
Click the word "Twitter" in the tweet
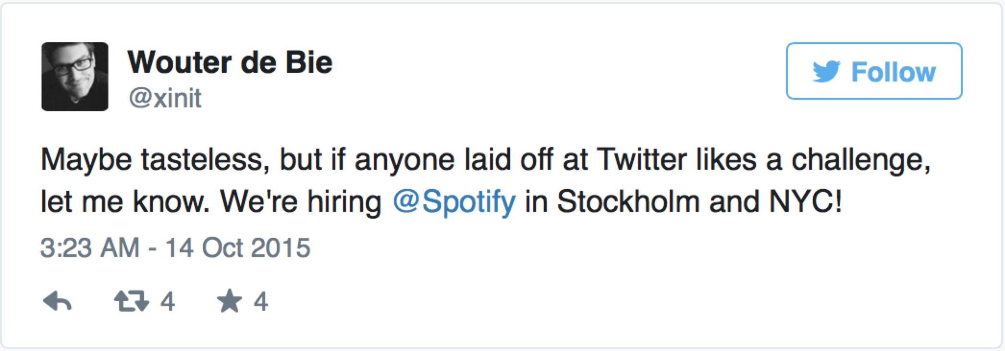pos(642,160)
